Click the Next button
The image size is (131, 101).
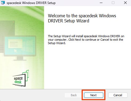coord(94,95)
